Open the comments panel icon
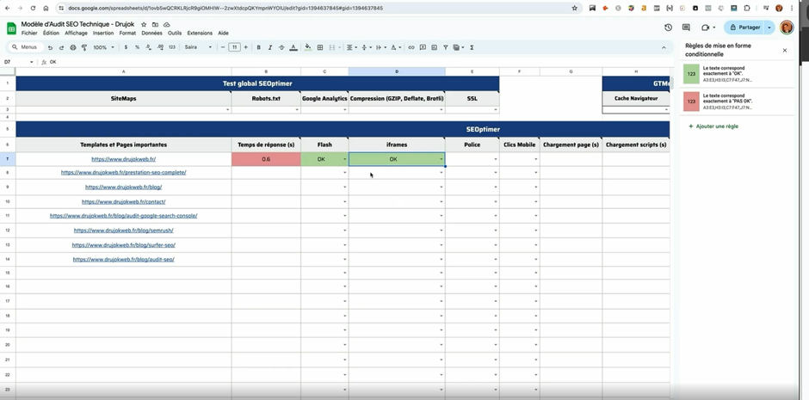The height and width of the screenshot is (400, 809). point(686,28)
